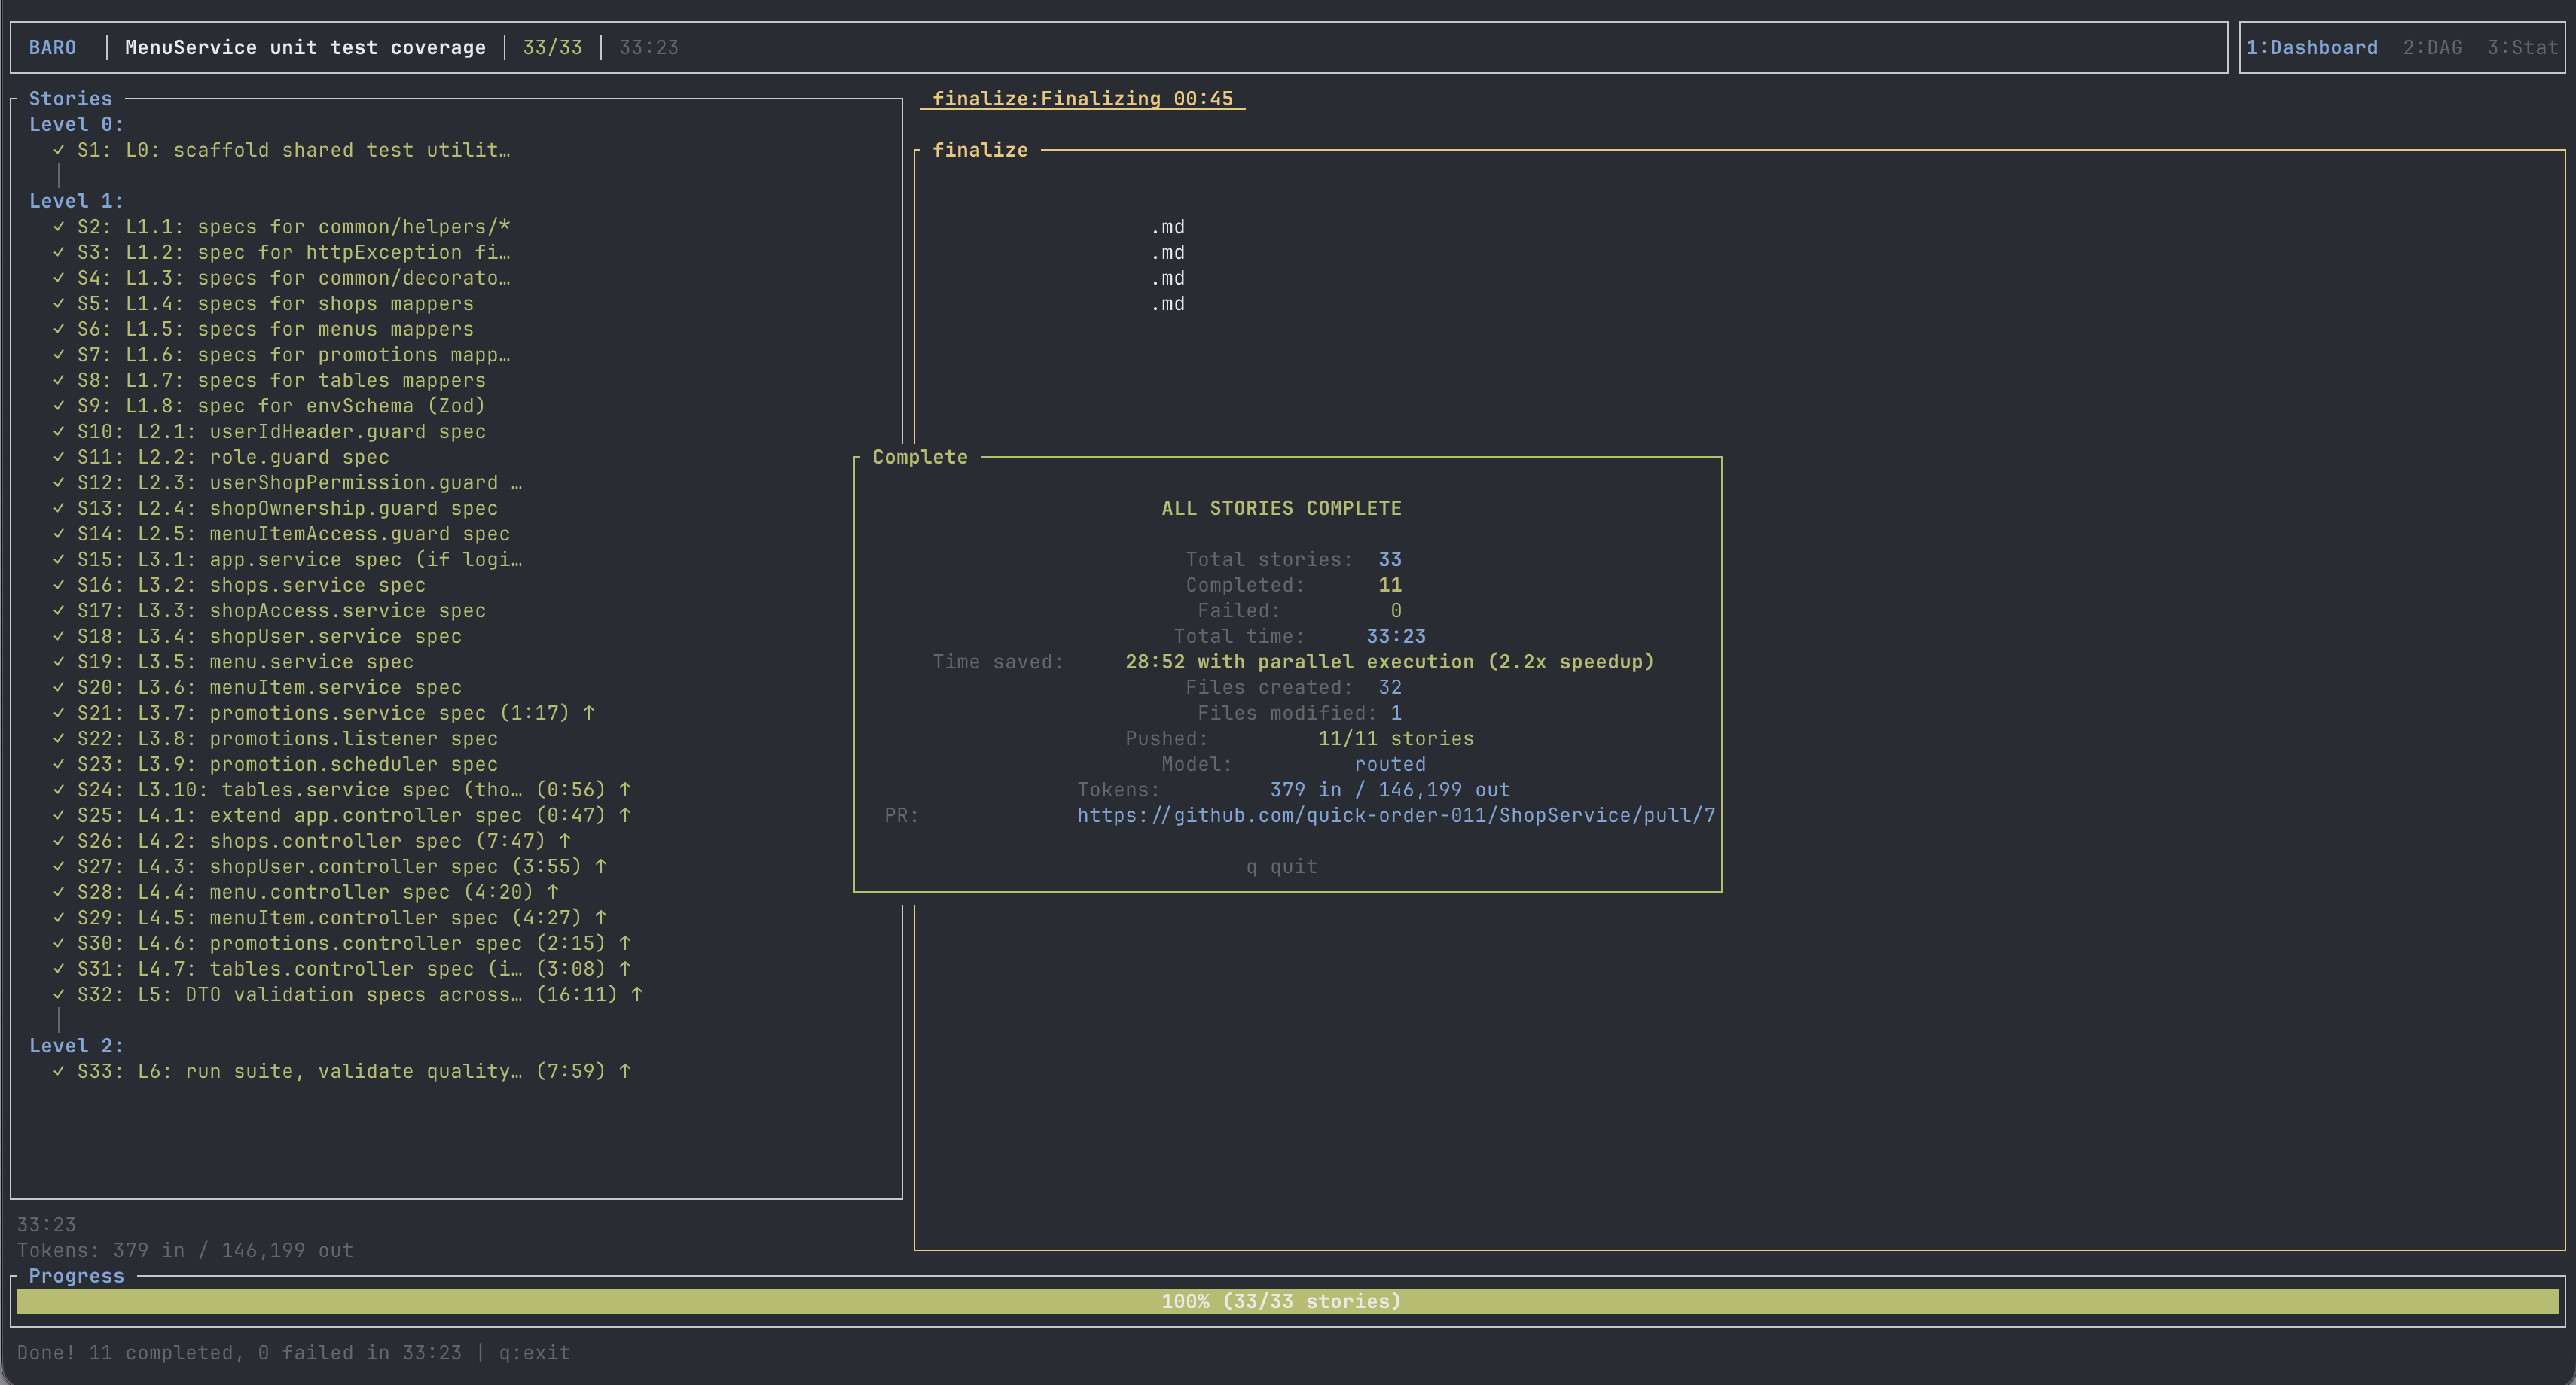Click the checkmark beside S19 menu.service spec
This screenshot has height=1385, width=2576.
click(x=59, y=662)
